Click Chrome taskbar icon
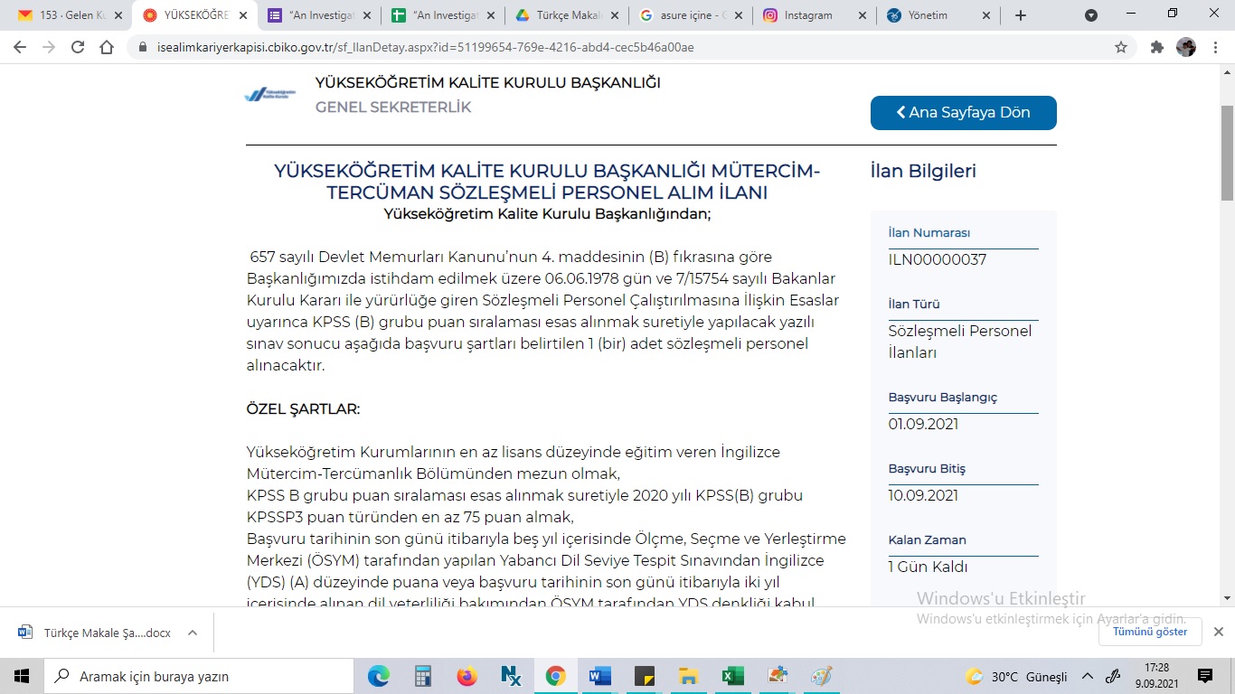The image size is (1235, 694). 555,676
